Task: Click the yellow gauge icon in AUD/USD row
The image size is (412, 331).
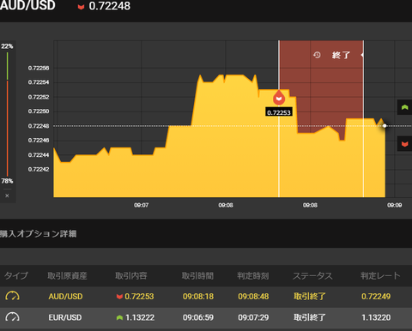Action: (12, 296)
